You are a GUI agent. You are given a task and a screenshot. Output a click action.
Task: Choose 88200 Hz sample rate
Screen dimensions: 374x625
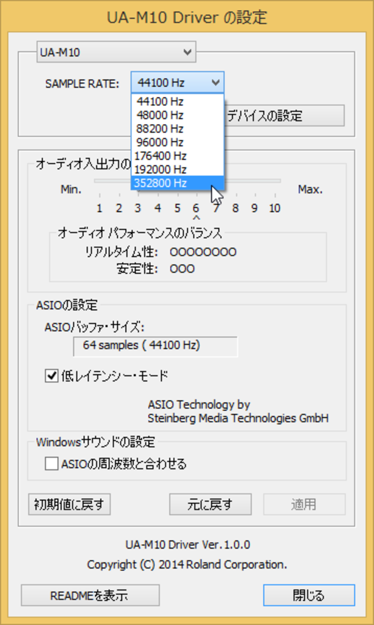point(178,129)
